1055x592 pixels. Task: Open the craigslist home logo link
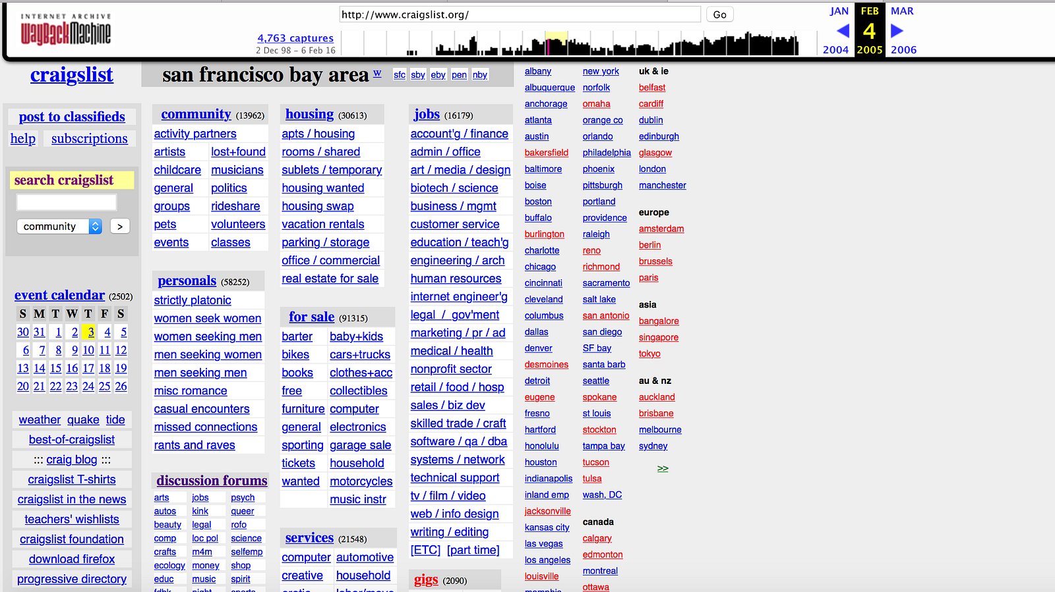pos(72,75)
